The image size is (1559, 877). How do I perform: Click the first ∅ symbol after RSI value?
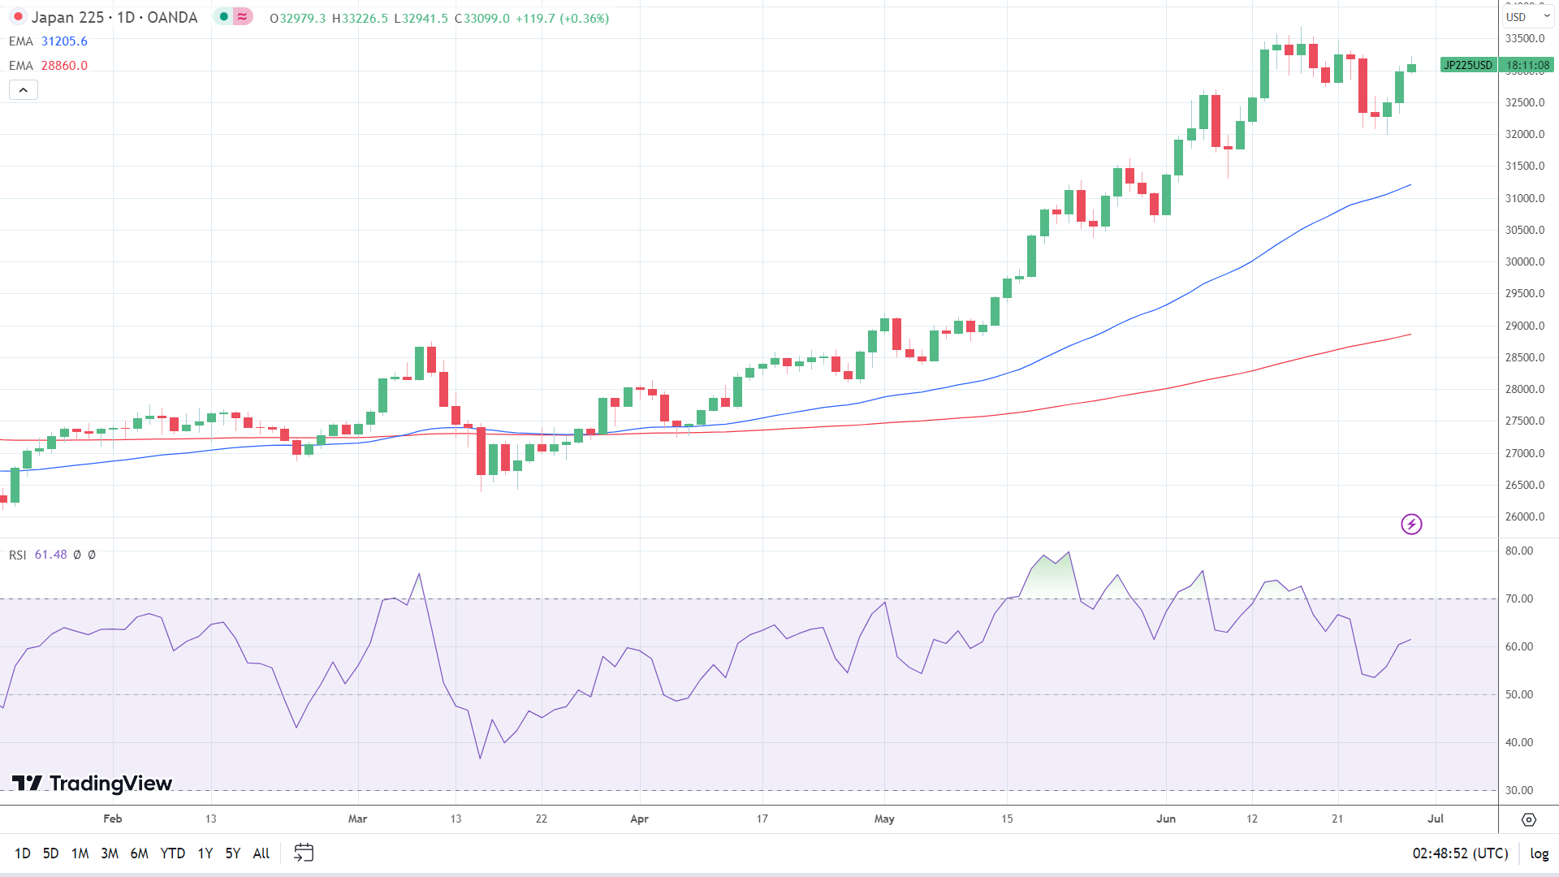pyautogui.click(x=77, y=555)
